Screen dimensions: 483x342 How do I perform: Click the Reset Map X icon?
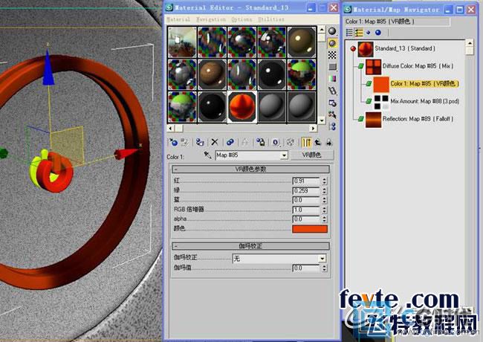click(215, 142)
